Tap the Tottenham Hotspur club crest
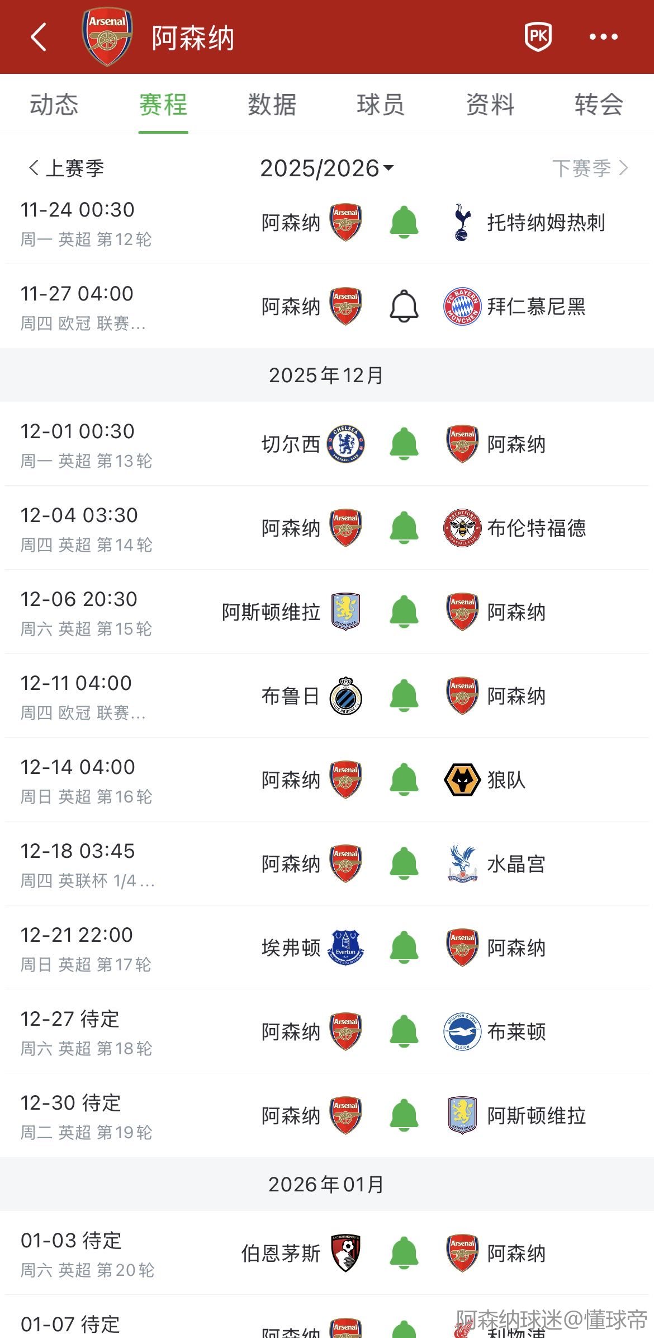654x1338 pixels. click(462, 222)
